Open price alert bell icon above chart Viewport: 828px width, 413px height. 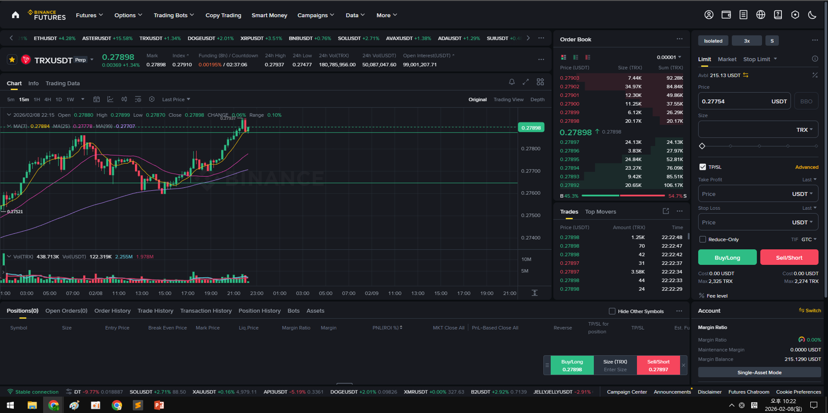pos(512,82)
